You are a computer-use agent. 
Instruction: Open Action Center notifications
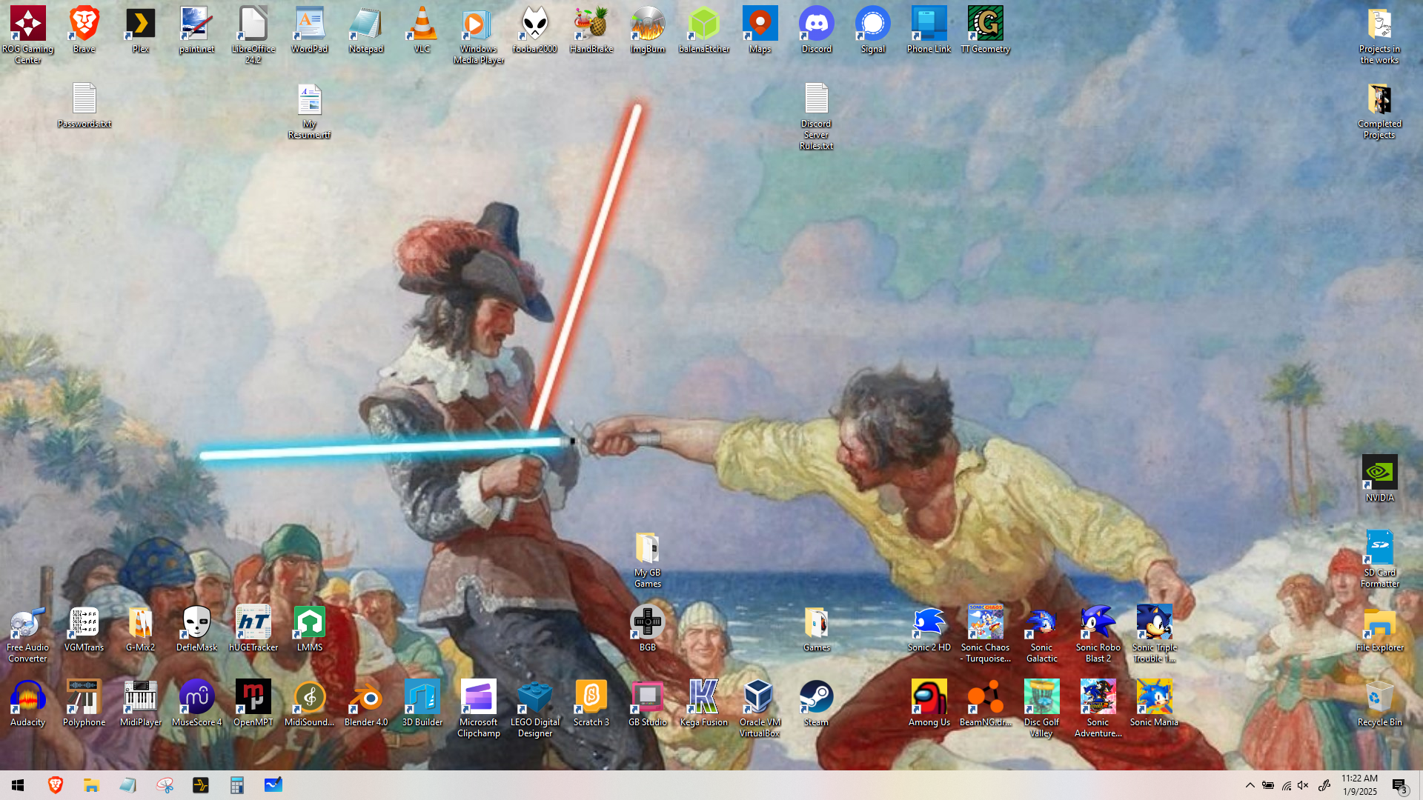[x=1400, y=786]
